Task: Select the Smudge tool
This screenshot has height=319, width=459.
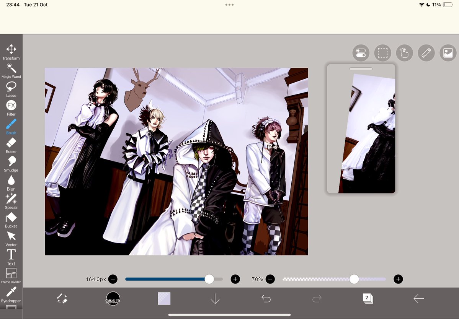Action: (11, 164)
